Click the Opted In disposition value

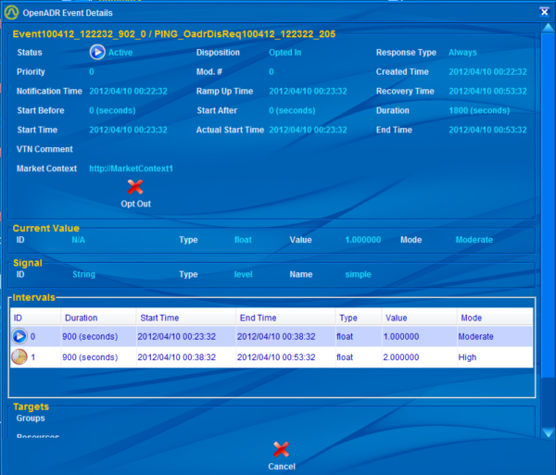[284, 53]
